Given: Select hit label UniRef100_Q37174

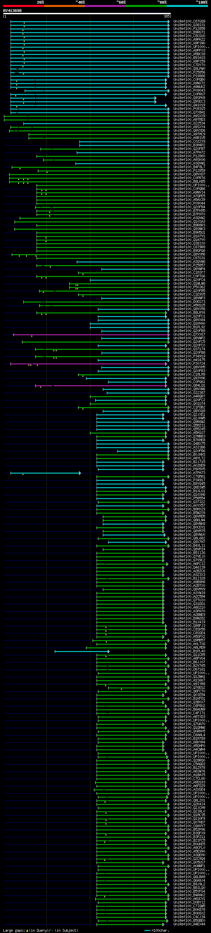Looking at the screenshot, I should [x=189, y=349].
